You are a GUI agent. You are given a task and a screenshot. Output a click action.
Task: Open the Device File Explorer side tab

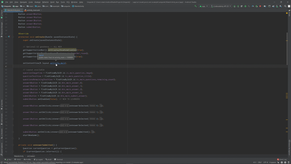289,148
